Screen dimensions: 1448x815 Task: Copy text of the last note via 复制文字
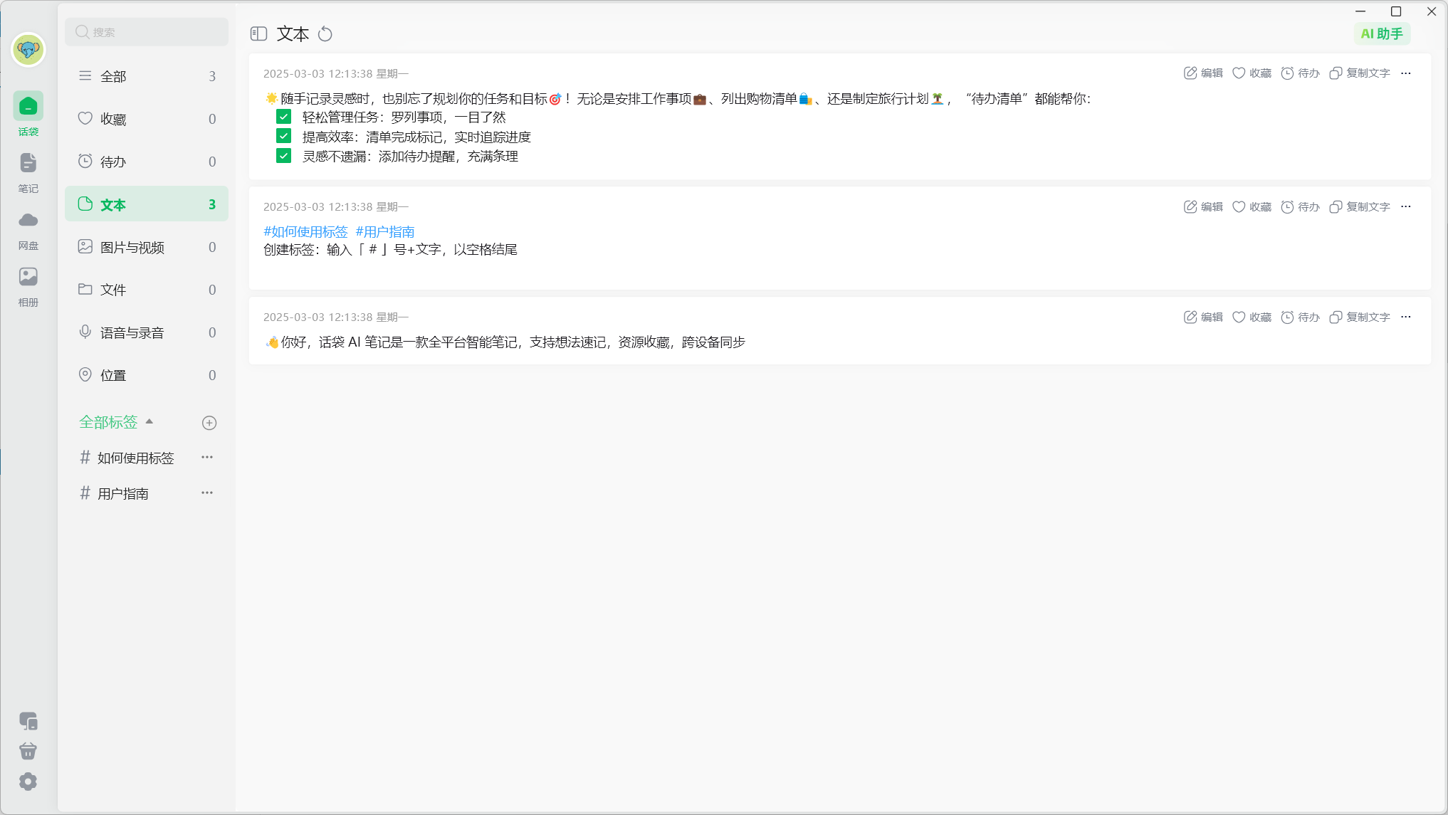pos(1358,317)
